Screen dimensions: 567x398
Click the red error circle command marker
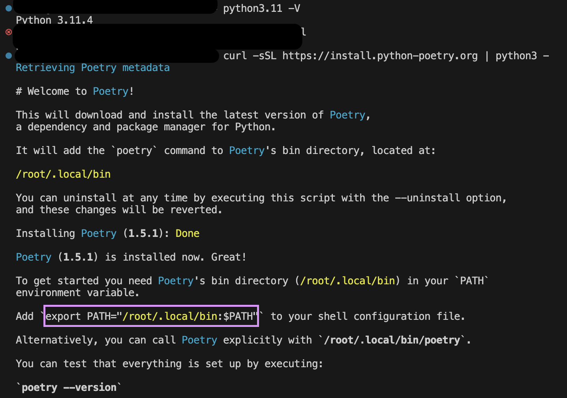click(x=9, y=32)
